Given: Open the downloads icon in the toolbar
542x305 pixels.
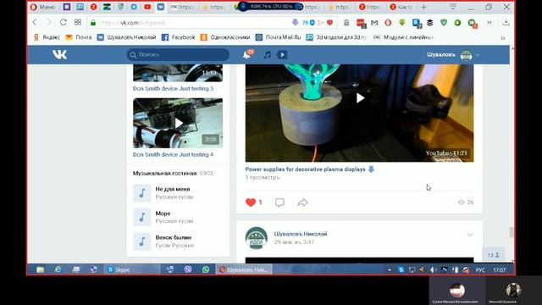Looking at the screenshot, I should (x=506, y=23).
